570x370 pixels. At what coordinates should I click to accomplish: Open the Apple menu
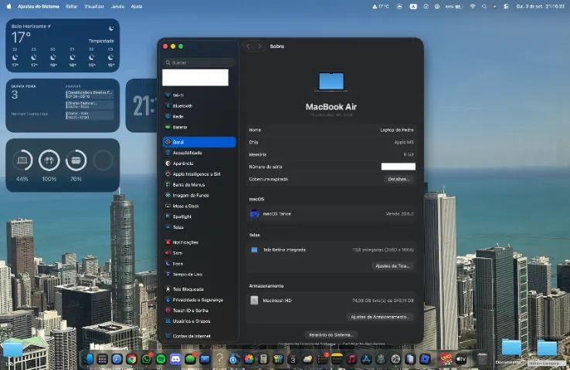pos(8,6)
